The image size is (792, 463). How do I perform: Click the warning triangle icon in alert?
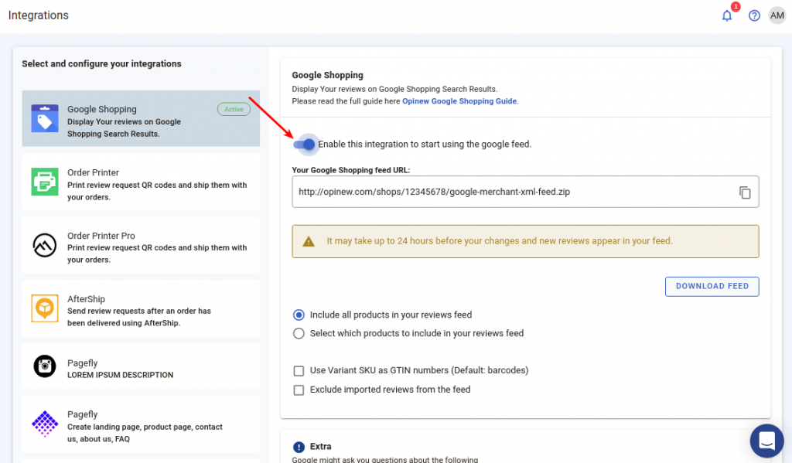click(309, 241)
